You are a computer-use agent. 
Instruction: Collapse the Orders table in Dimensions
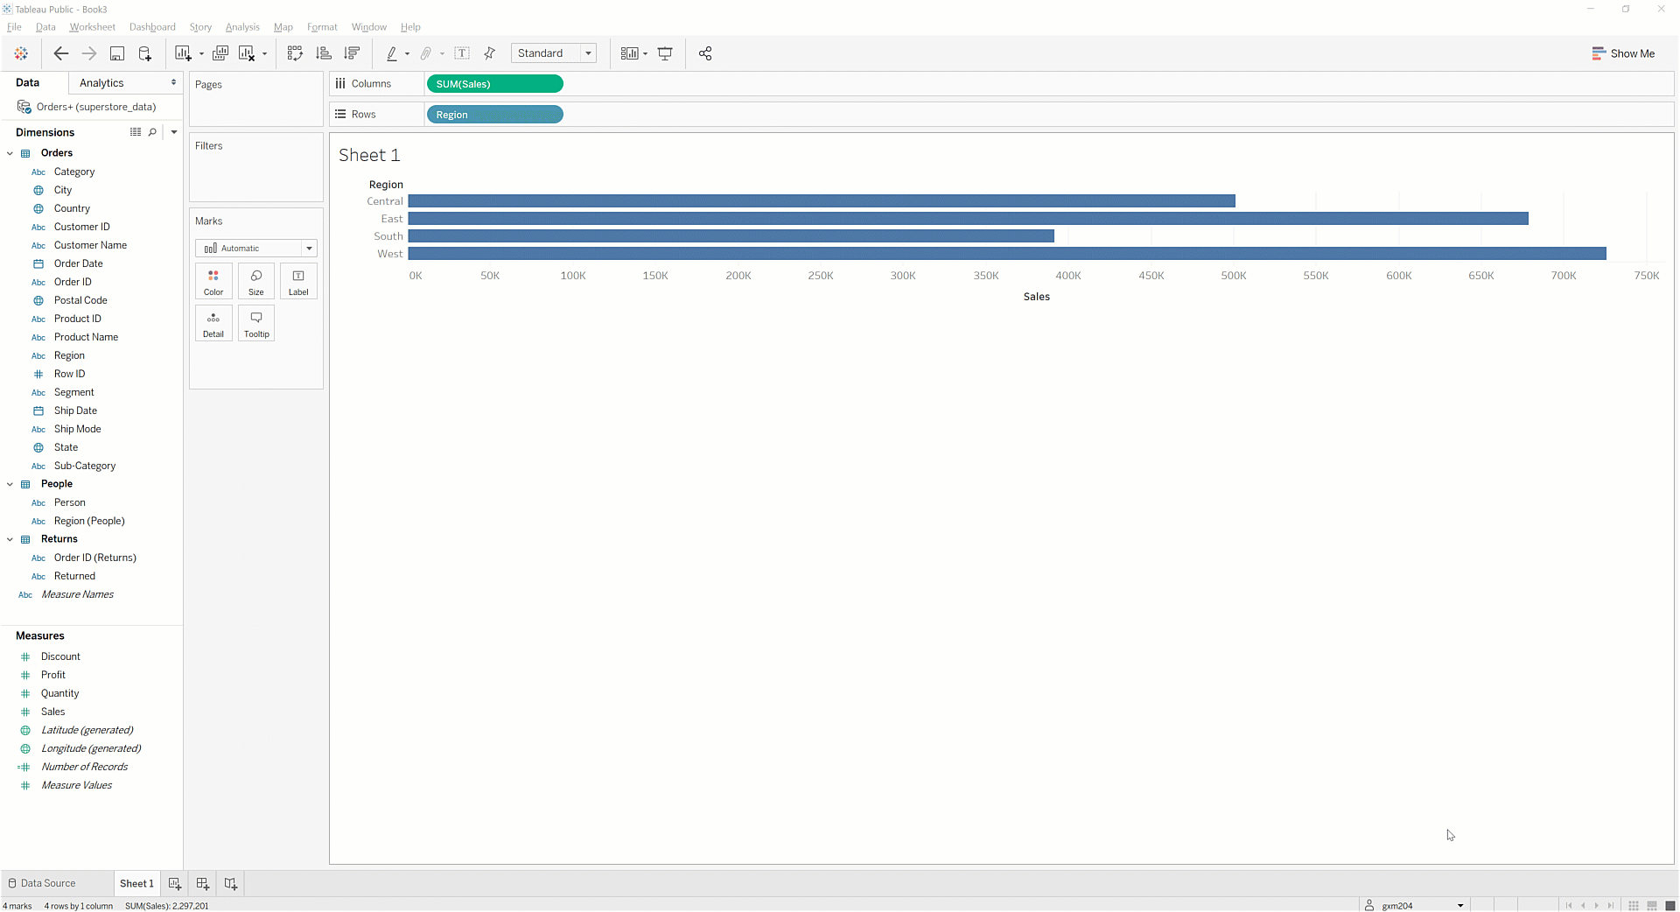tap(10, 153)
